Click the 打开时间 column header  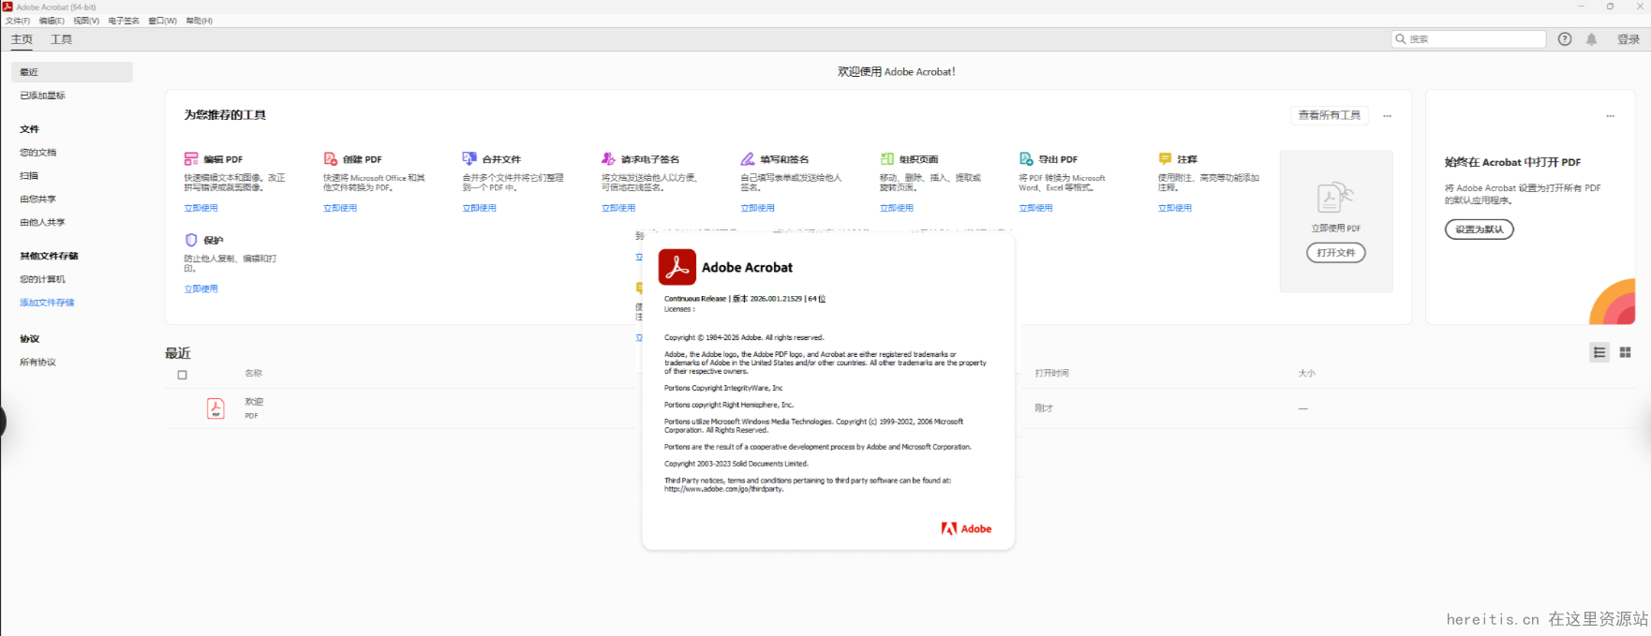(x=1051, y=373)
